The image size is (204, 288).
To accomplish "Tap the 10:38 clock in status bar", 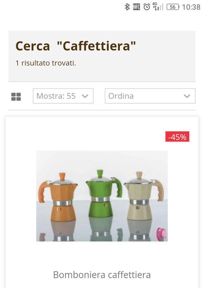I will click(x=191, y=7).
